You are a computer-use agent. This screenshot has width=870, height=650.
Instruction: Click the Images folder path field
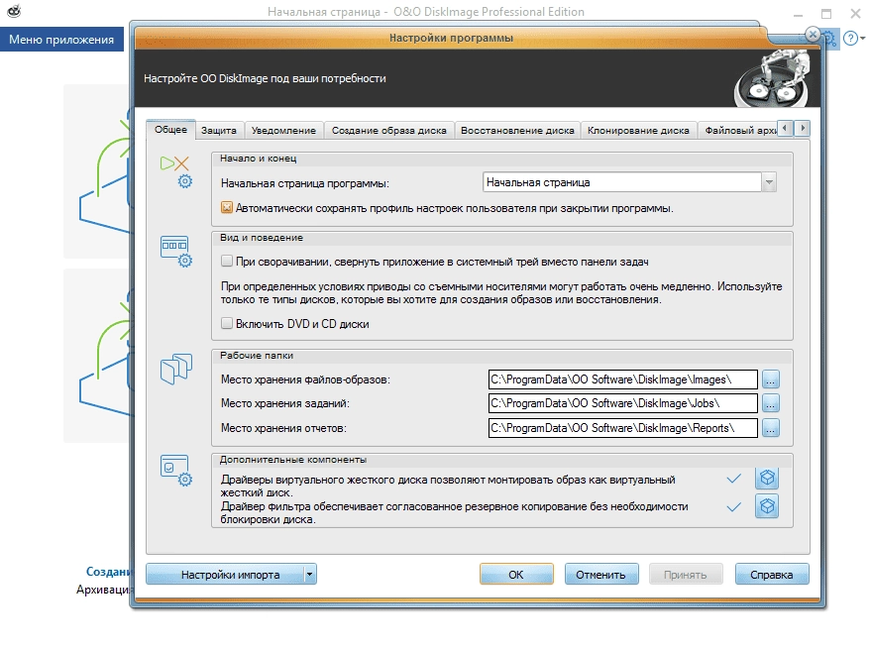pos(622,379)
